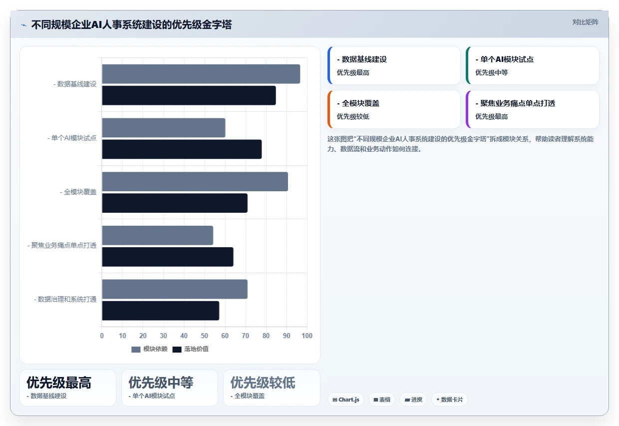Viewport: 619px width, 426px height.
Task: Select the Chart.js tag chip
Action: (x=346, y=400)
